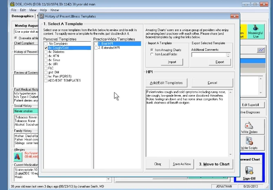Open the Edit menu
This screenshot has width=273, height=190.
pyautogui.click(x=22, y=10)
